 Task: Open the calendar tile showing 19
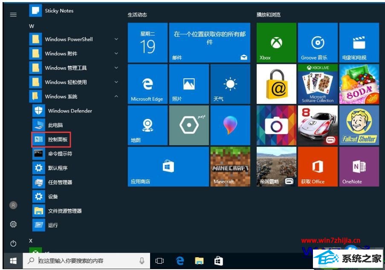tap(148, 43)
